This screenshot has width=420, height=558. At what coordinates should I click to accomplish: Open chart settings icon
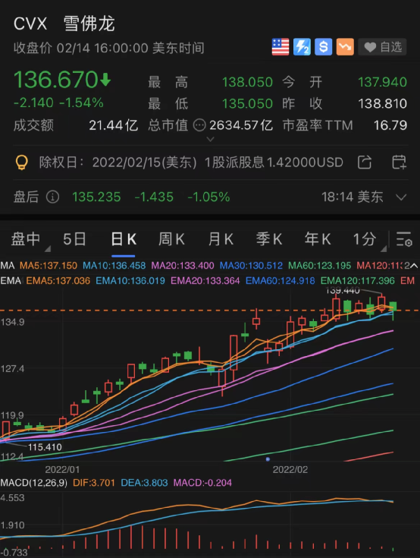404,239
